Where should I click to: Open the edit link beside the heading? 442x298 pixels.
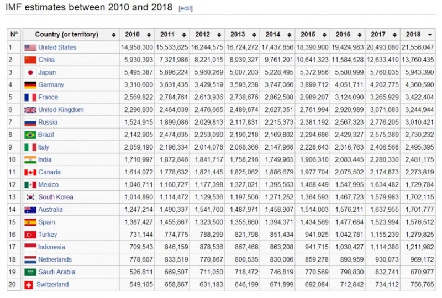pyautogui.click(x=186, y=8)
